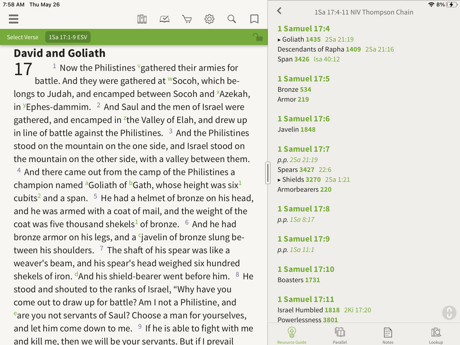Tap footnote 1 after shekels
This screenshot has height=345, width=460.
tap(137, 222)
